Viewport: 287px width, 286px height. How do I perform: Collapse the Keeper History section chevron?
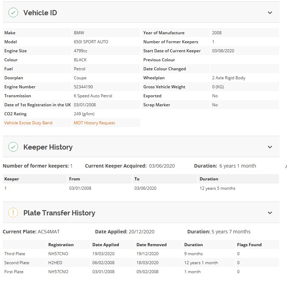(x=270, y=147)
